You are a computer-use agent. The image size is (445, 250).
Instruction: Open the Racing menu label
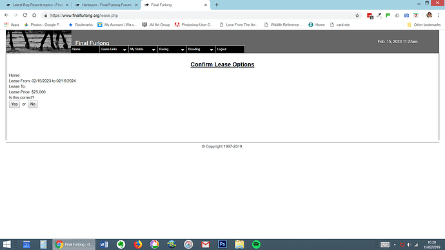[x=164, y=50]
